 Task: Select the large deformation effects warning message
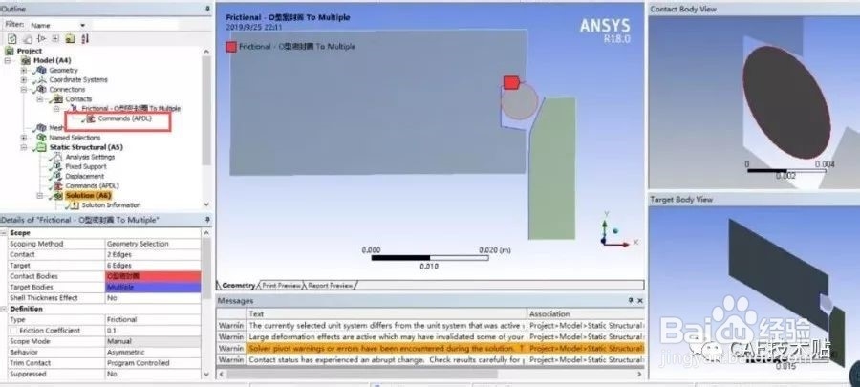pyautogui.click(x=430, y=337)
